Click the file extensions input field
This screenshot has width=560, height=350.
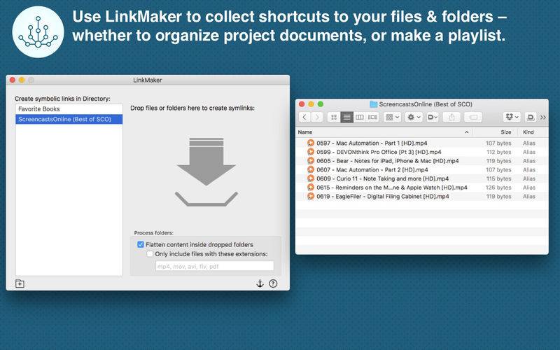215,266
